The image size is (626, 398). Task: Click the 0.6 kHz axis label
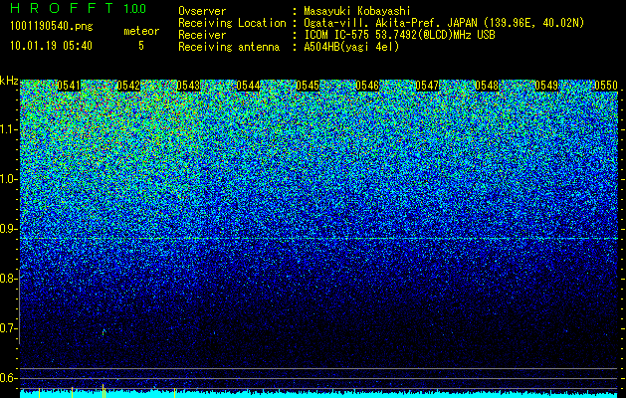pos(8,378)
